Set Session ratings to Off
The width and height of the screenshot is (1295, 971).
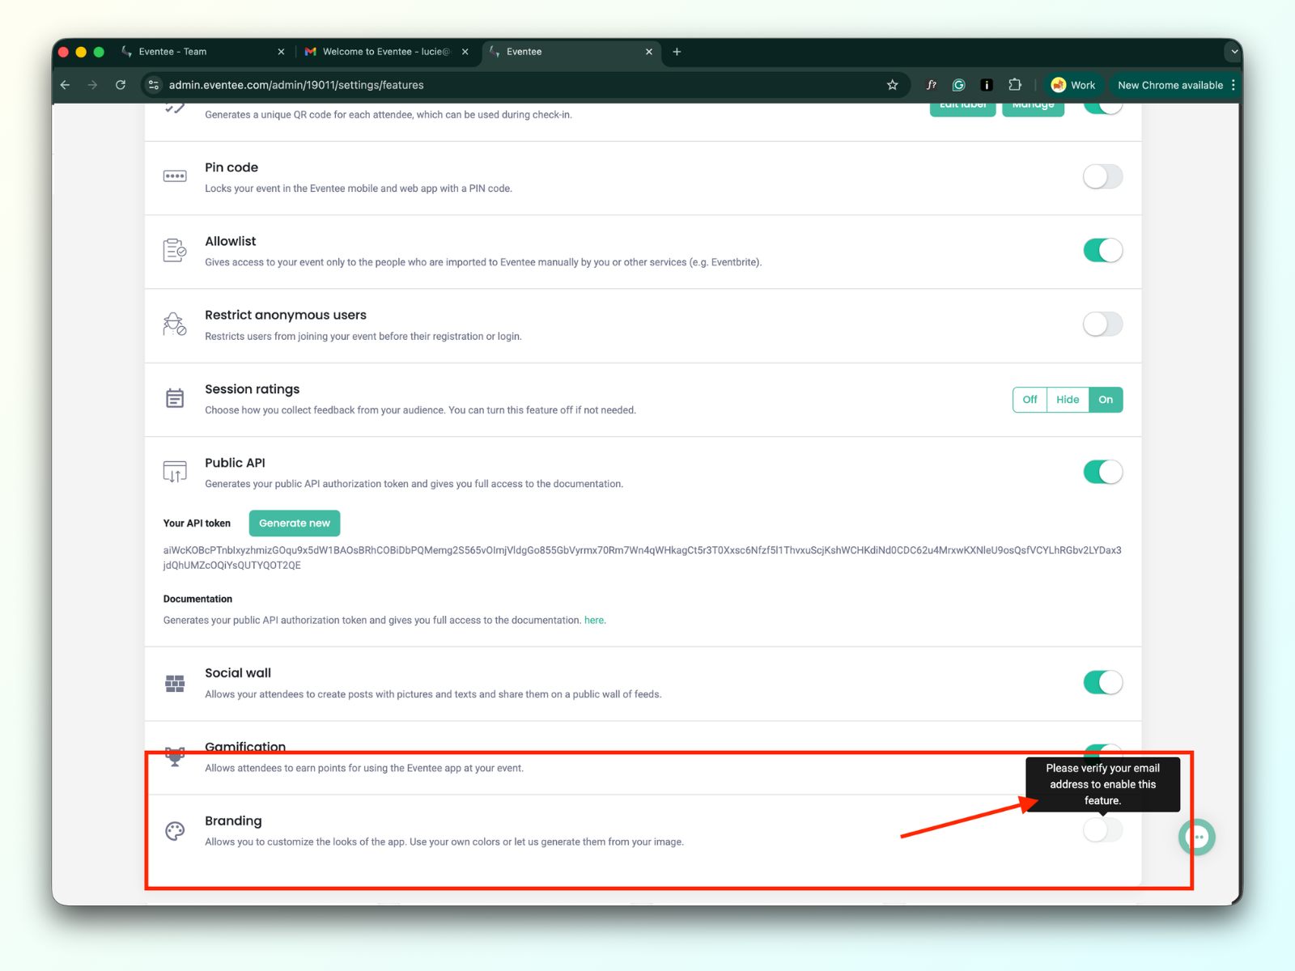coord(1030,400)
